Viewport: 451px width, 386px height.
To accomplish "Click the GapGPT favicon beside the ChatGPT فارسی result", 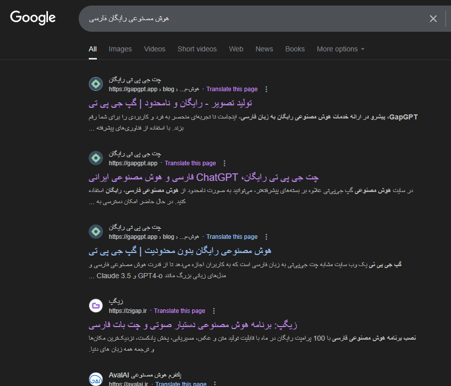I will point(96,158).
